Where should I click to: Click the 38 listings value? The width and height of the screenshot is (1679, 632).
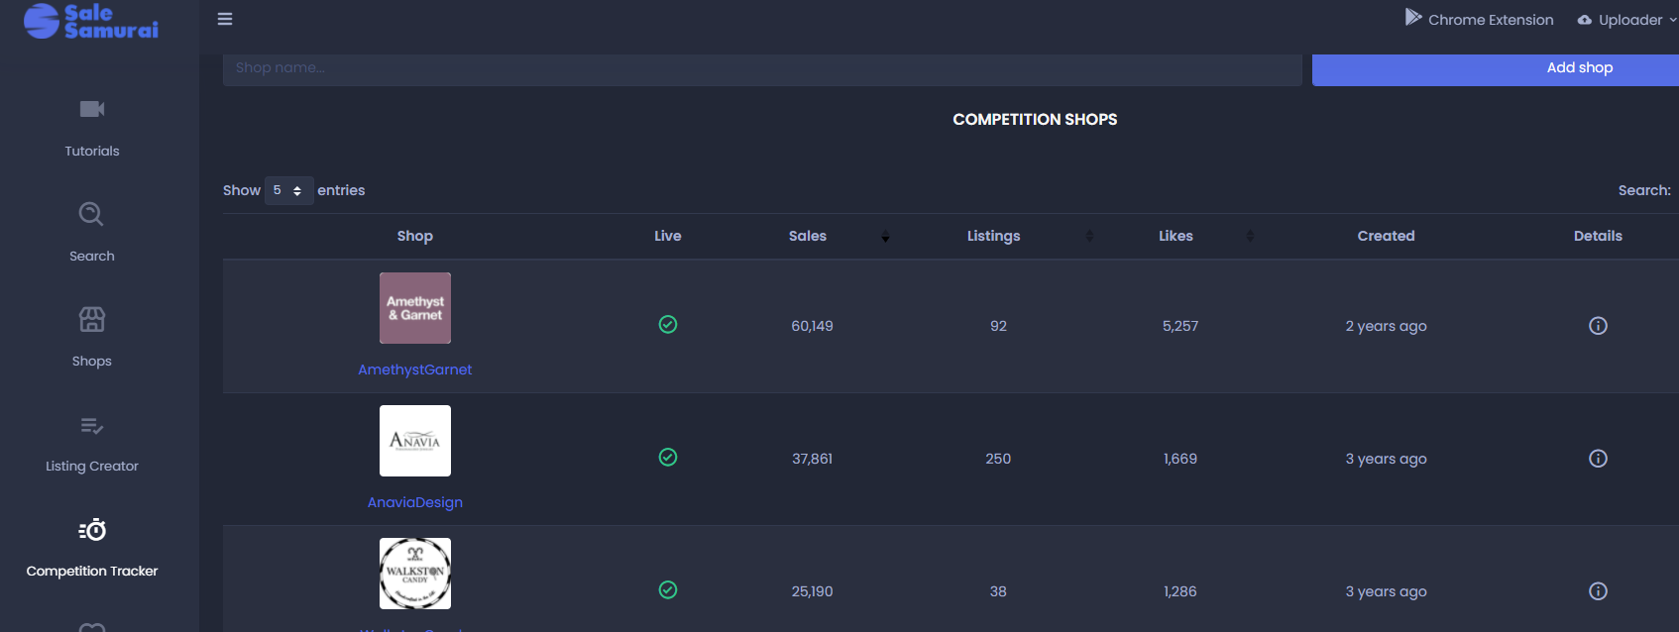tap(998, 591)
